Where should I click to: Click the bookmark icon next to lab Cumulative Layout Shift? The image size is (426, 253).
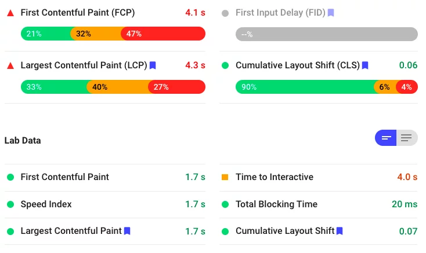[340, 231]
